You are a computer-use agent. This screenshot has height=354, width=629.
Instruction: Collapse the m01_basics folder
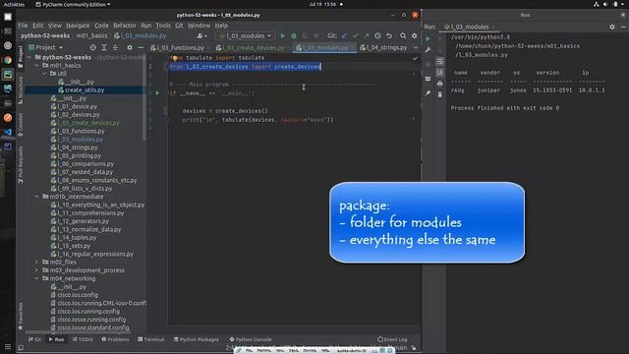pos(37,65)
